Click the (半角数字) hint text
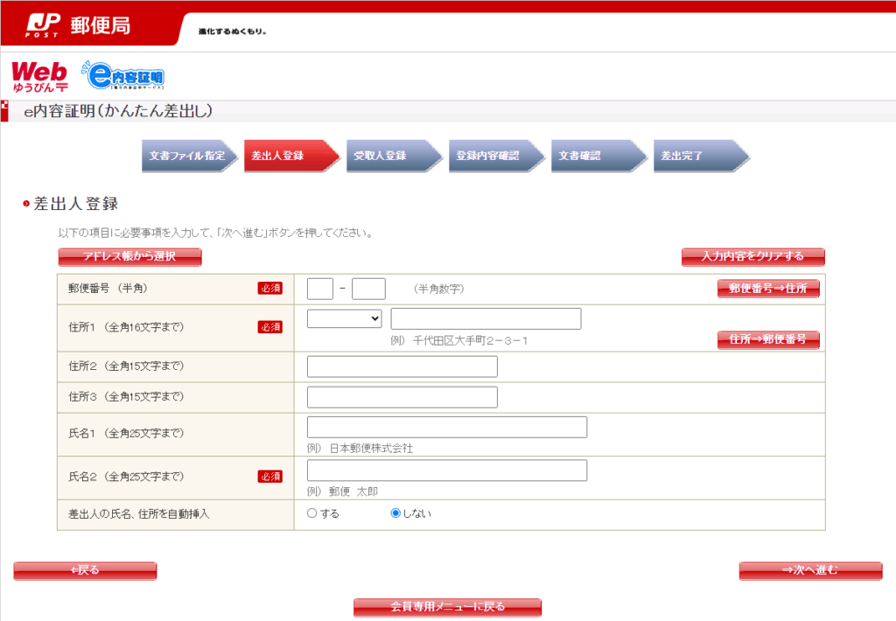 tap(438, 290)
